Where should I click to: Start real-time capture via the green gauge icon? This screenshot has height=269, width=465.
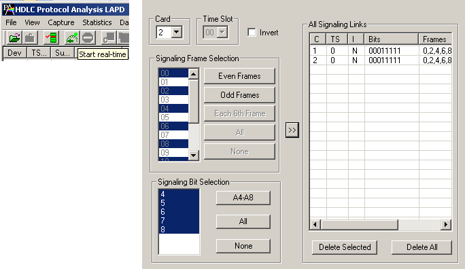click(x=72, y=38)
